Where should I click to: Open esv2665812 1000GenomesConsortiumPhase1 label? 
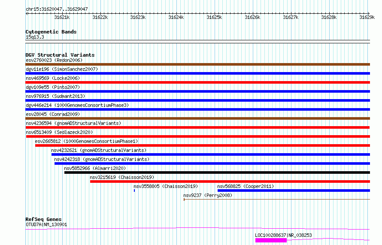[x=86, y=141]
